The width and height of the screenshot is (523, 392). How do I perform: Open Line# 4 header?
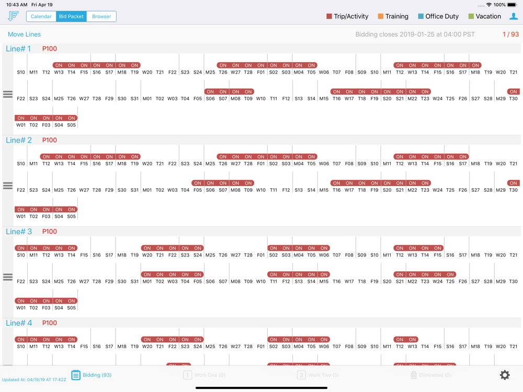click(19, 322)
